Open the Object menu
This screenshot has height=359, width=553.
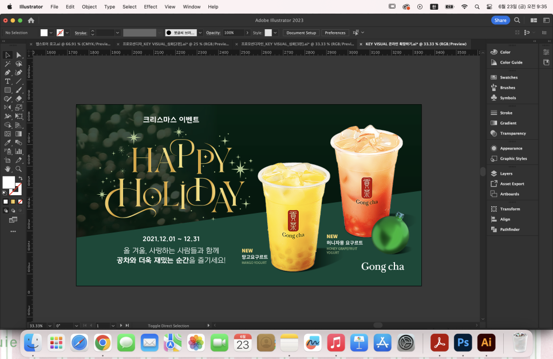89,7
